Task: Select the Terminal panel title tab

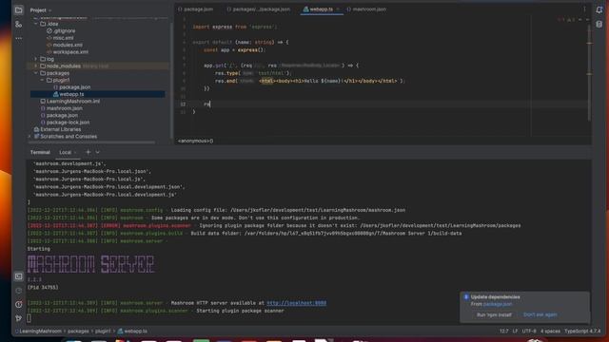Action: pos(40,152)
